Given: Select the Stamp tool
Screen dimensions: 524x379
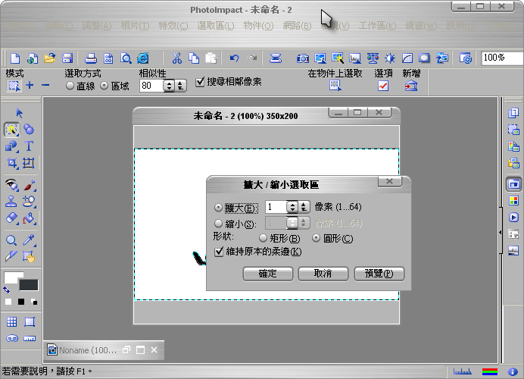Looking at the screenshot, I should pyautogui.click(x=11, y=202).
